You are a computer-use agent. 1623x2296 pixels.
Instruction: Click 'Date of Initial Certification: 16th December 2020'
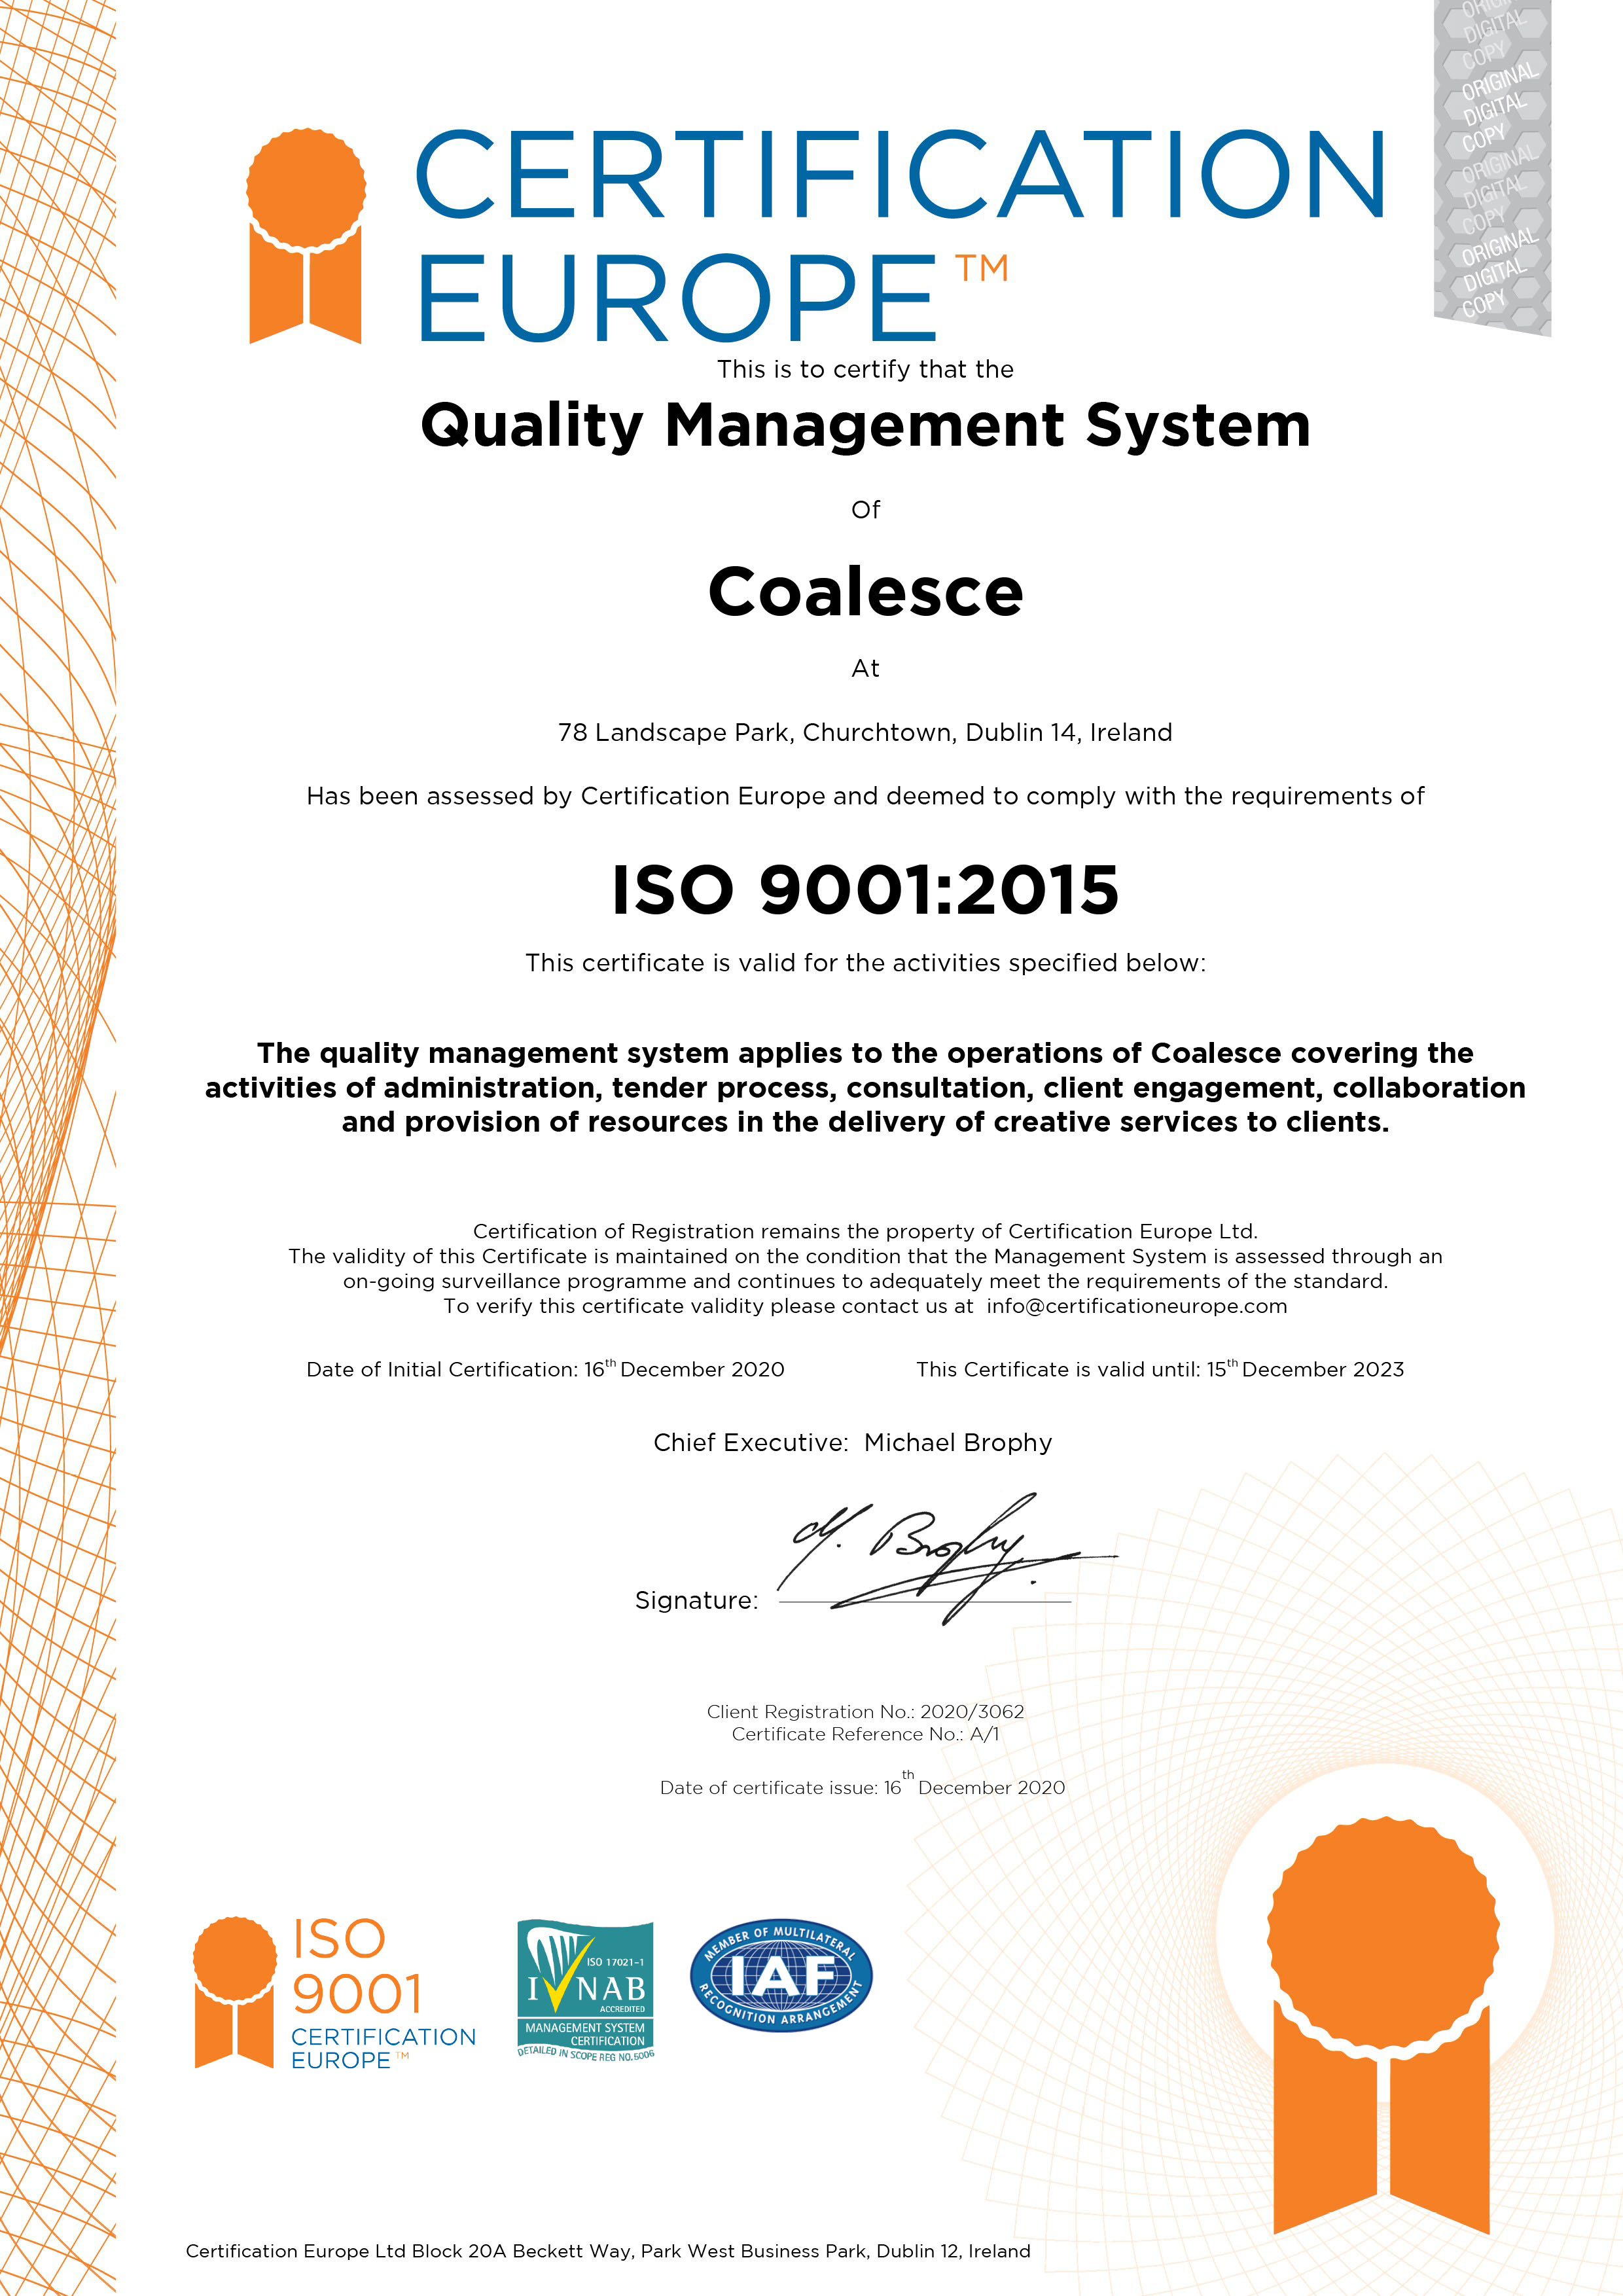[x=545, y=1368]
